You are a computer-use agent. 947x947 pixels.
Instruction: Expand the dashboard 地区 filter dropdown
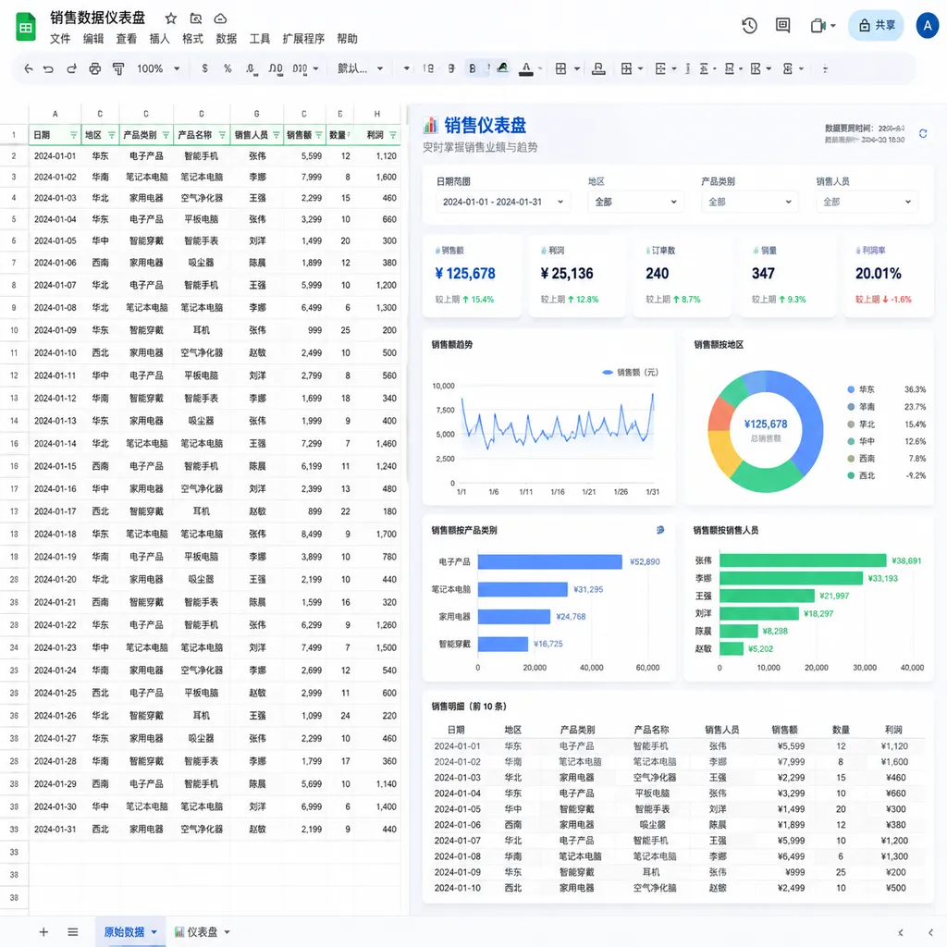point(635,202)
